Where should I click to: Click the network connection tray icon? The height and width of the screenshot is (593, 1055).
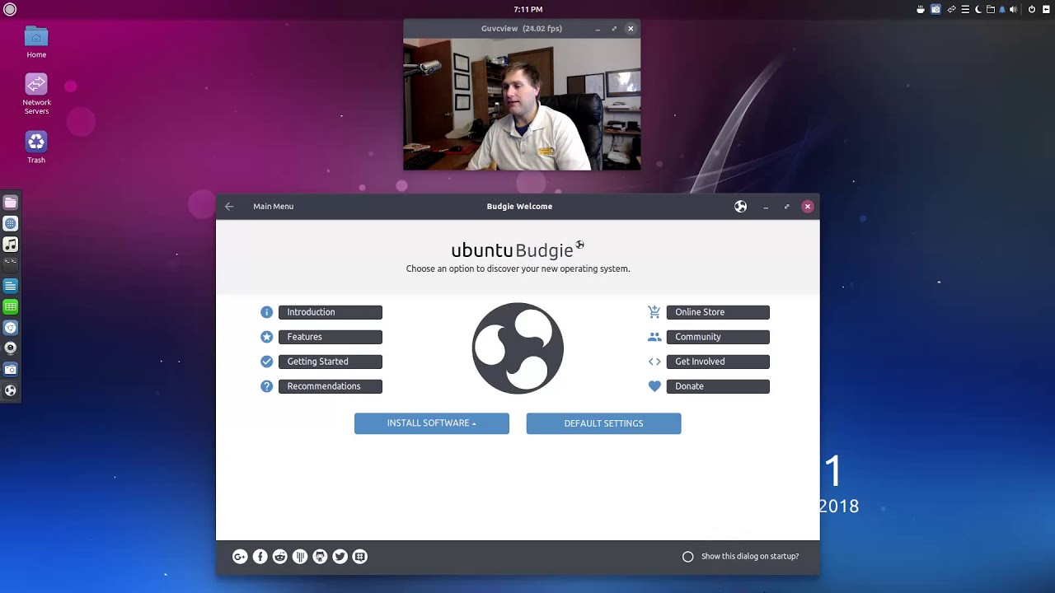click(951, 10)
